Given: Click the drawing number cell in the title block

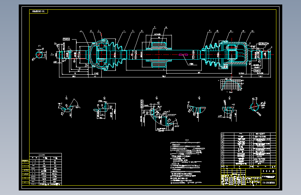Looking at the screenshot, I should coord(269,183).
